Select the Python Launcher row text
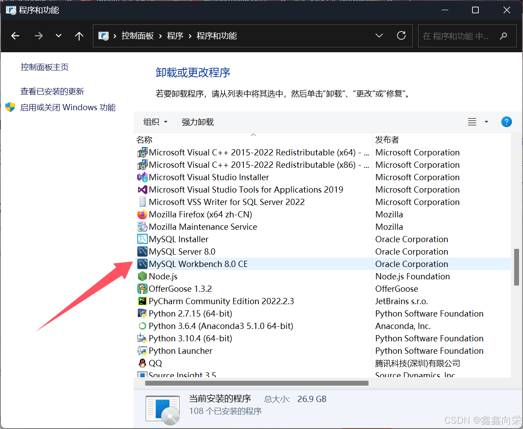This screenshot has height=429, width=523. [181, 351]
